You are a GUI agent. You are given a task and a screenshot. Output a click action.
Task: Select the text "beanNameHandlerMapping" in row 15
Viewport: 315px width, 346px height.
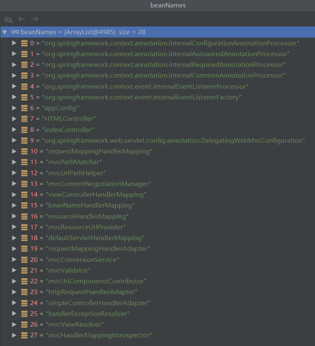pyautogui.click(x=90, y=205)
